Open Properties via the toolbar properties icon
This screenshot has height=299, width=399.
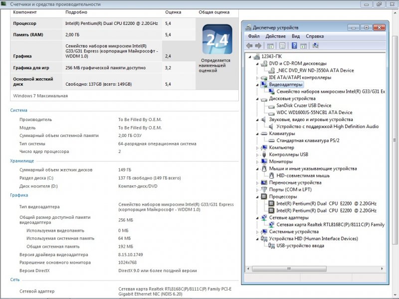(282, 45)
